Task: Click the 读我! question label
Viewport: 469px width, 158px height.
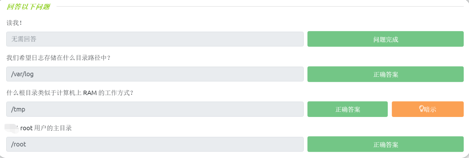Action: click(x=14, y=23)
